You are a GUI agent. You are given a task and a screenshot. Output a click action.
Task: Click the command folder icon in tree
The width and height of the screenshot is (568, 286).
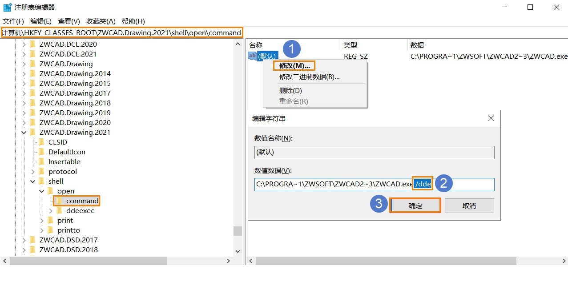click(x=59, y=201)
